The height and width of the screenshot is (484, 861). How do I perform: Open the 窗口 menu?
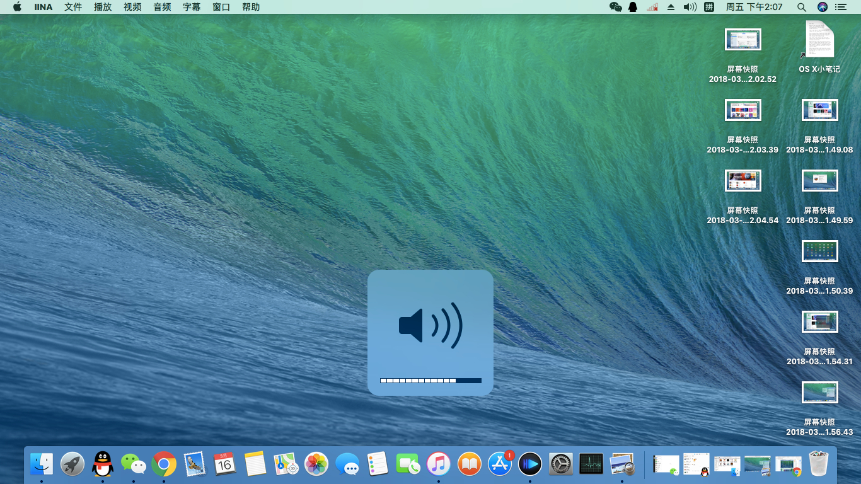(x=221, y=7)
